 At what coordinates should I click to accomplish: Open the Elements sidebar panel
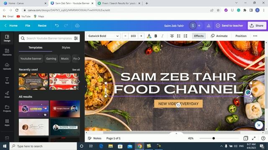point(7,52)
